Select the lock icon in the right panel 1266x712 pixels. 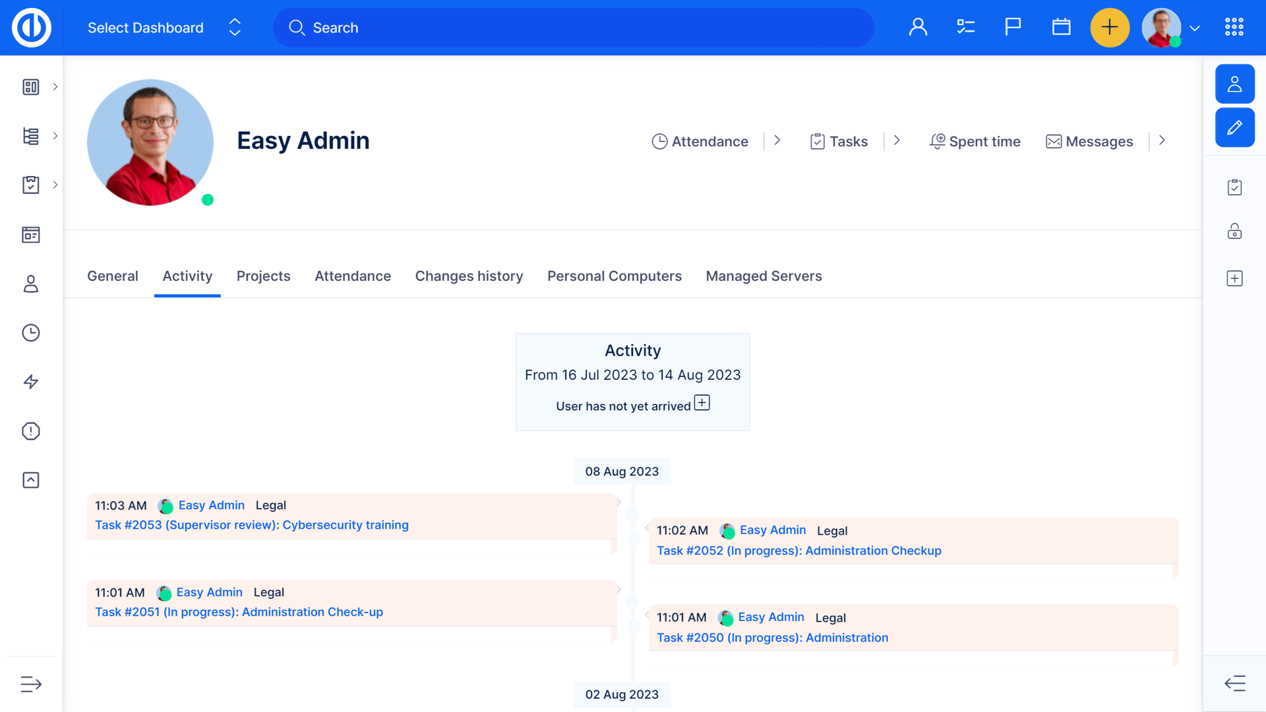[1234, 231]
